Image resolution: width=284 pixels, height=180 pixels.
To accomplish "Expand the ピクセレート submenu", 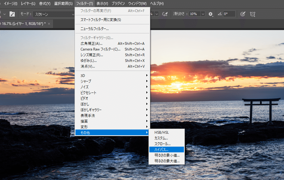I will click(112, 93).
